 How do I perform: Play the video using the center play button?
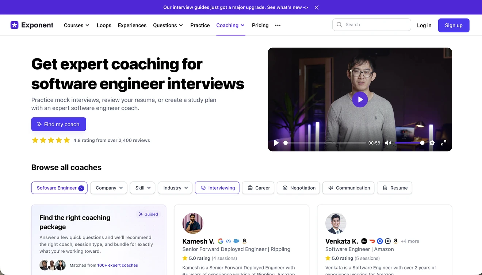pyautogui.click(x=360, y=99)
